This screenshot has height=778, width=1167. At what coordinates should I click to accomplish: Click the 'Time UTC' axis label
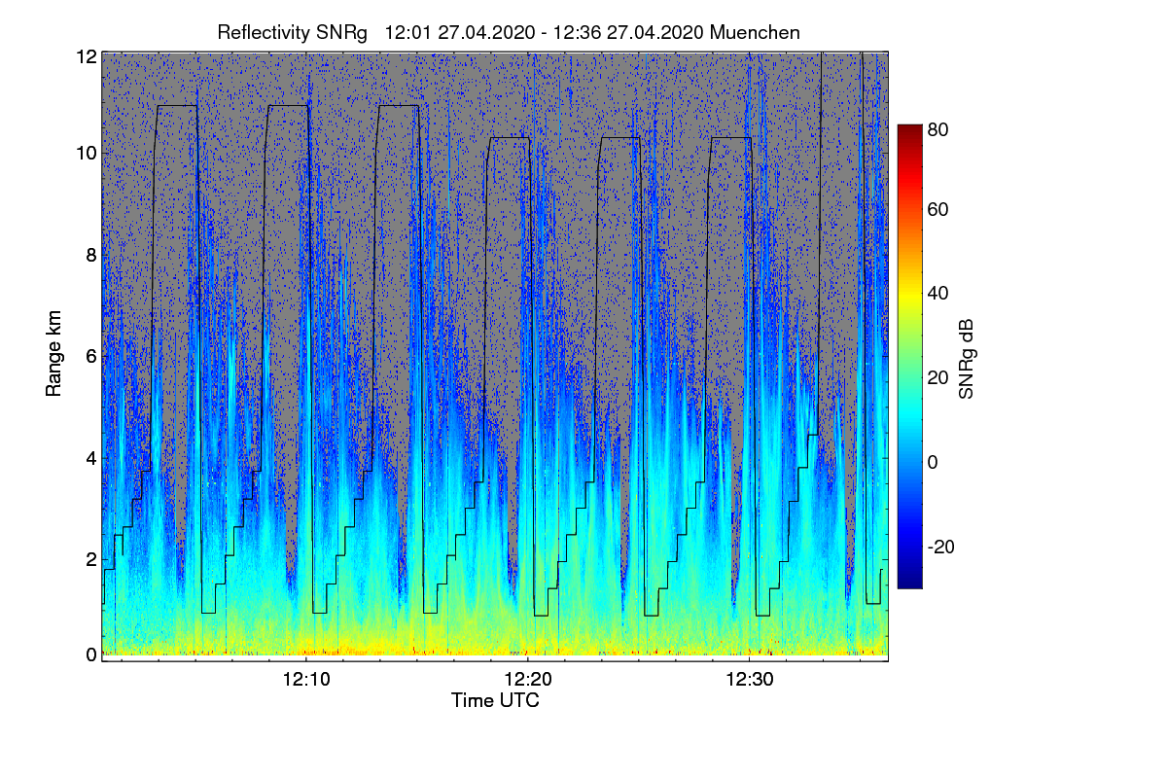495,700
